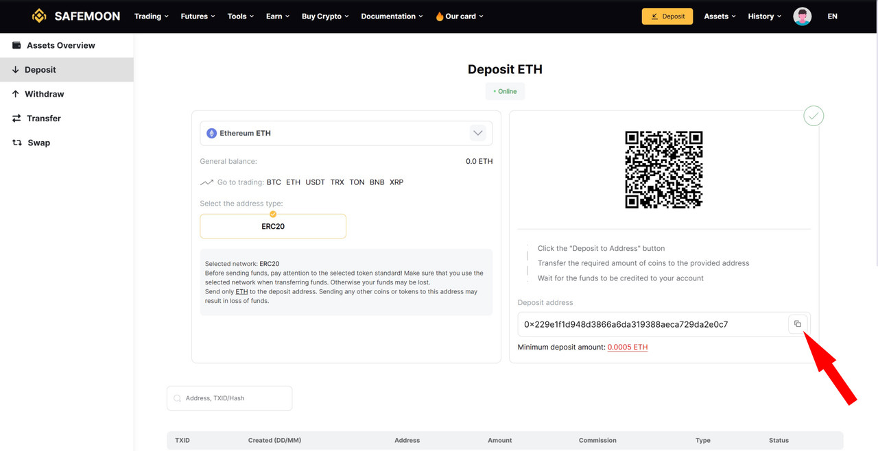This screenshot has height=451, width=878.
Task: Expand the Tools menu
Action: tap(241, 16)
